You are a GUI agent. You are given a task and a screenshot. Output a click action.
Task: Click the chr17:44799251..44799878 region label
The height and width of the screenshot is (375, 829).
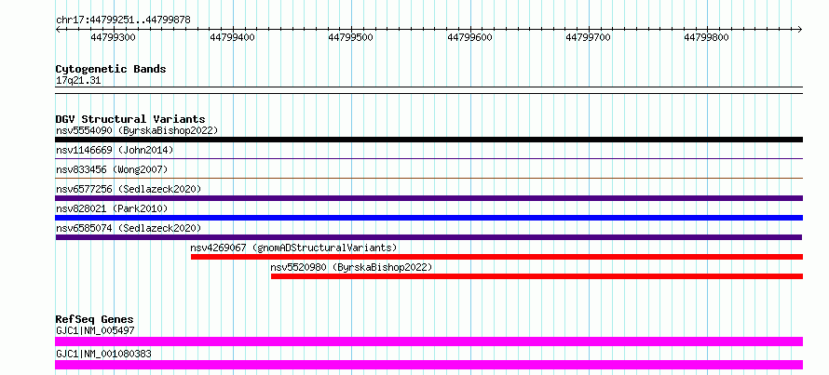[x=123, y=20]
